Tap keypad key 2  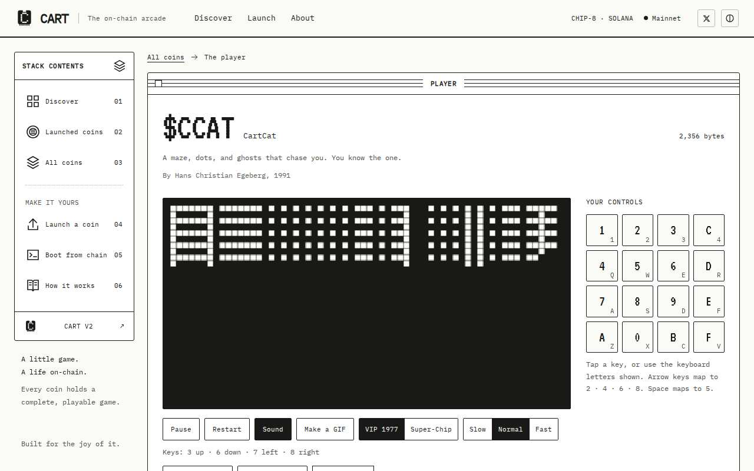(637, 230)
